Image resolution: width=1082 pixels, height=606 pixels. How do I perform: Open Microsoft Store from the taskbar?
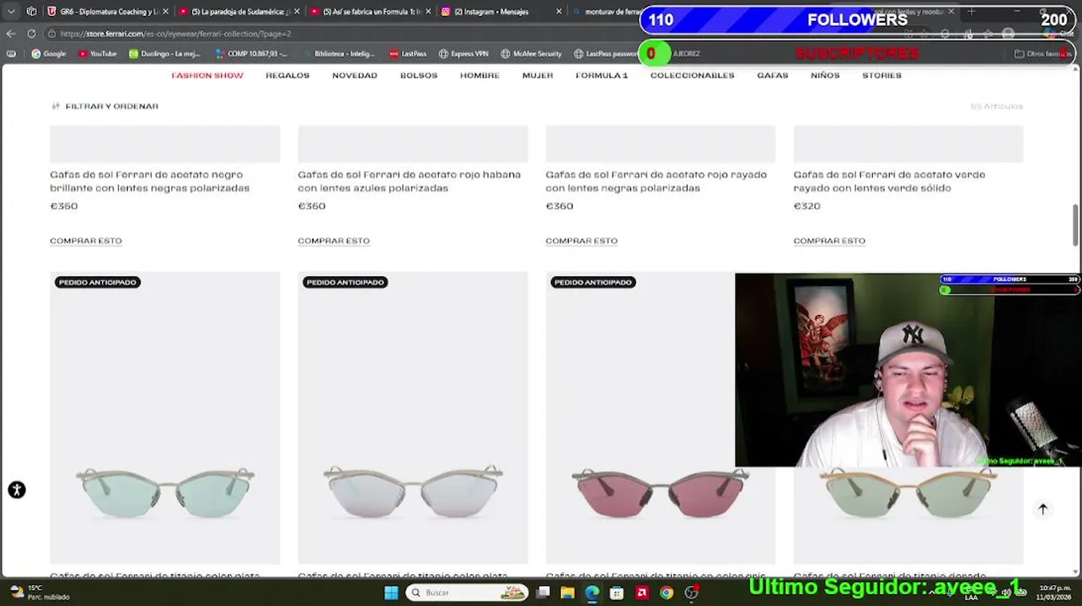tap(617, 593)
